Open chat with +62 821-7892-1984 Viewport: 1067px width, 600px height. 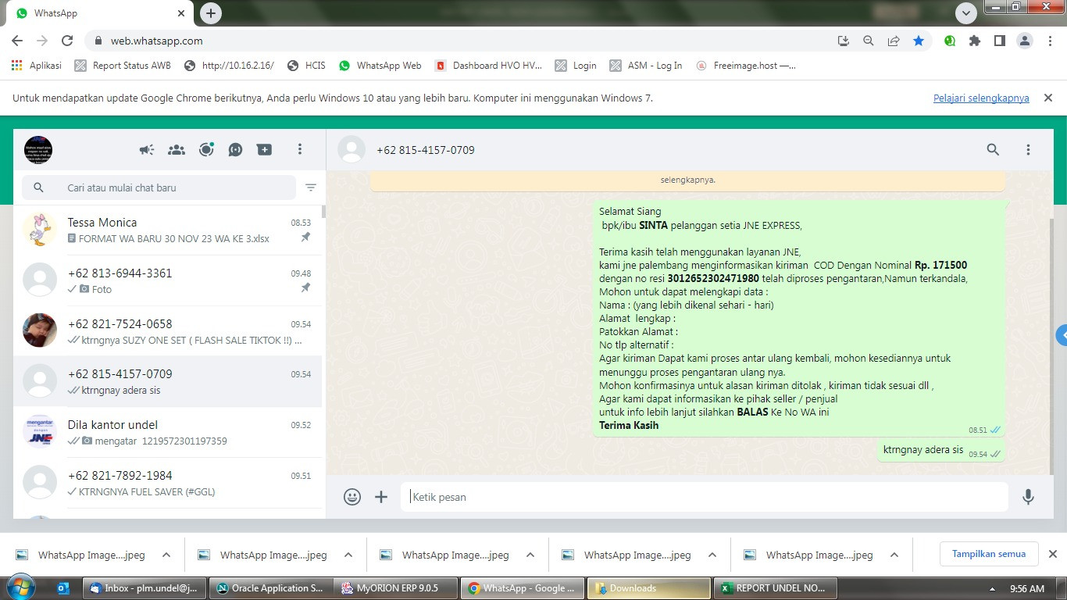168,483
